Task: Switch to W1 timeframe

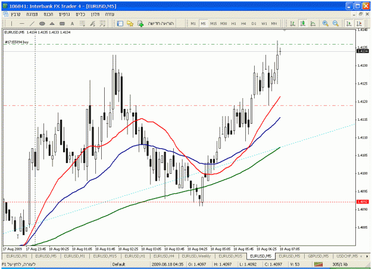Action: pos(264,23)
